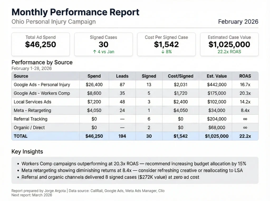Click the Organic / Direct row label
Viewport: 270px width, 201px height.
pos(29,127)
